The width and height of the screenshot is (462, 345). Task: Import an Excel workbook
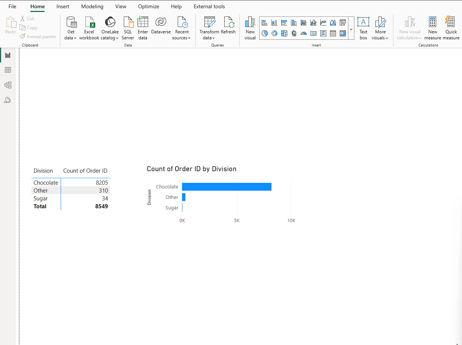pyautogui.click(x=89, y=28)
